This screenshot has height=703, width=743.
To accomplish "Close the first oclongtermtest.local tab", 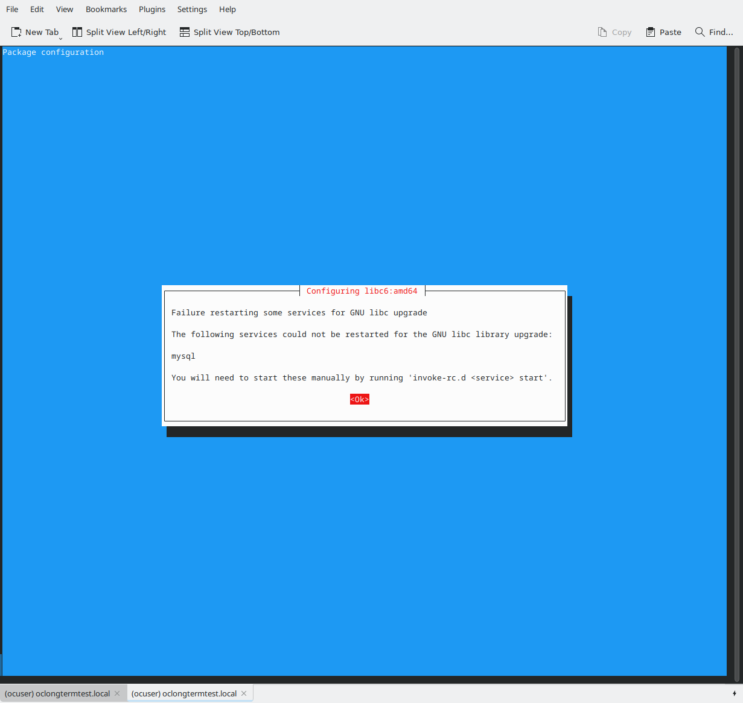I will click(x=117, y=693).
